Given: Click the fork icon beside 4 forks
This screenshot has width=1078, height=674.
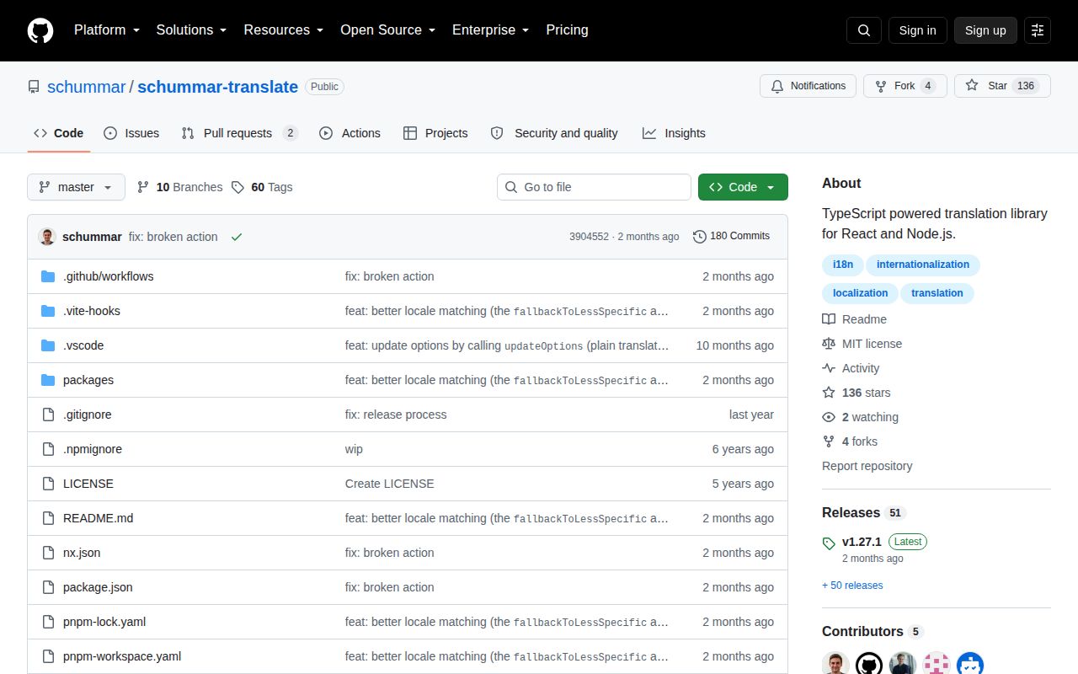Looking at the screenshot, I should pyautogui.click(x=829, y=441).
